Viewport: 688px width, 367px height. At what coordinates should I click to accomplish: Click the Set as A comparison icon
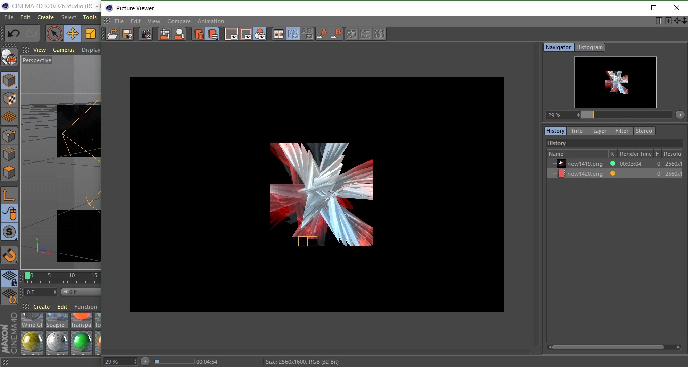[x=322, y=34]
